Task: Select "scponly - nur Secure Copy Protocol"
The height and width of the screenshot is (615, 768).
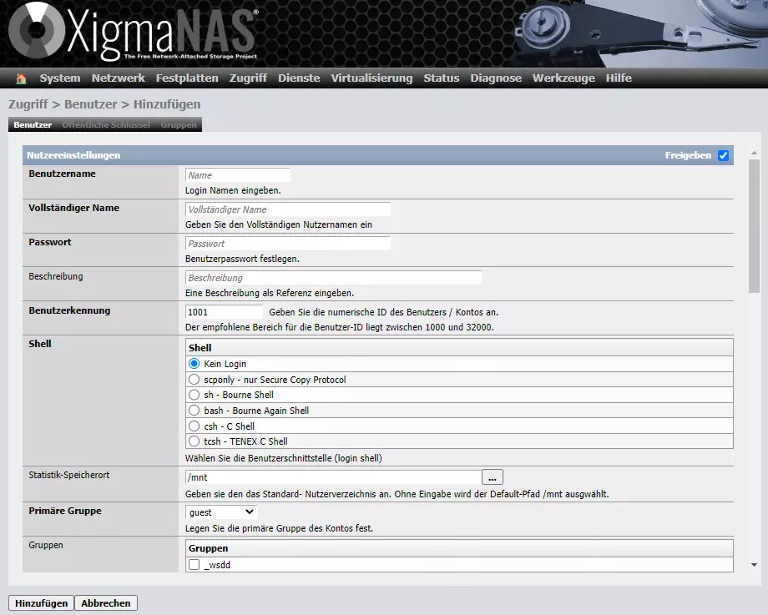Action: click(x=194, y=378)
